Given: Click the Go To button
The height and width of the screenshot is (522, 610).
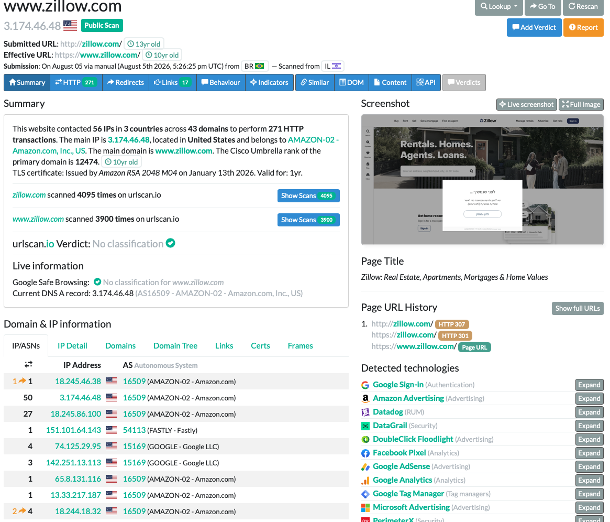Looking at the screenshot, I should (542, 7).
